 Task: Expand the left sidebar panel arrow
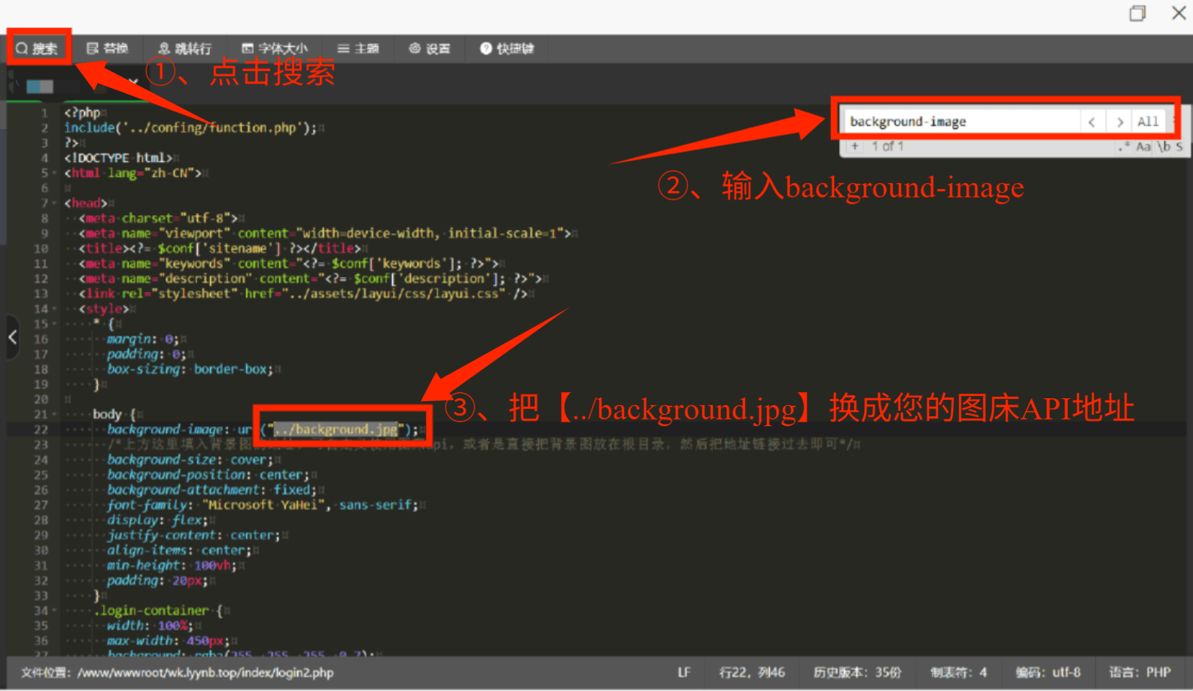[x=13, y=337]
